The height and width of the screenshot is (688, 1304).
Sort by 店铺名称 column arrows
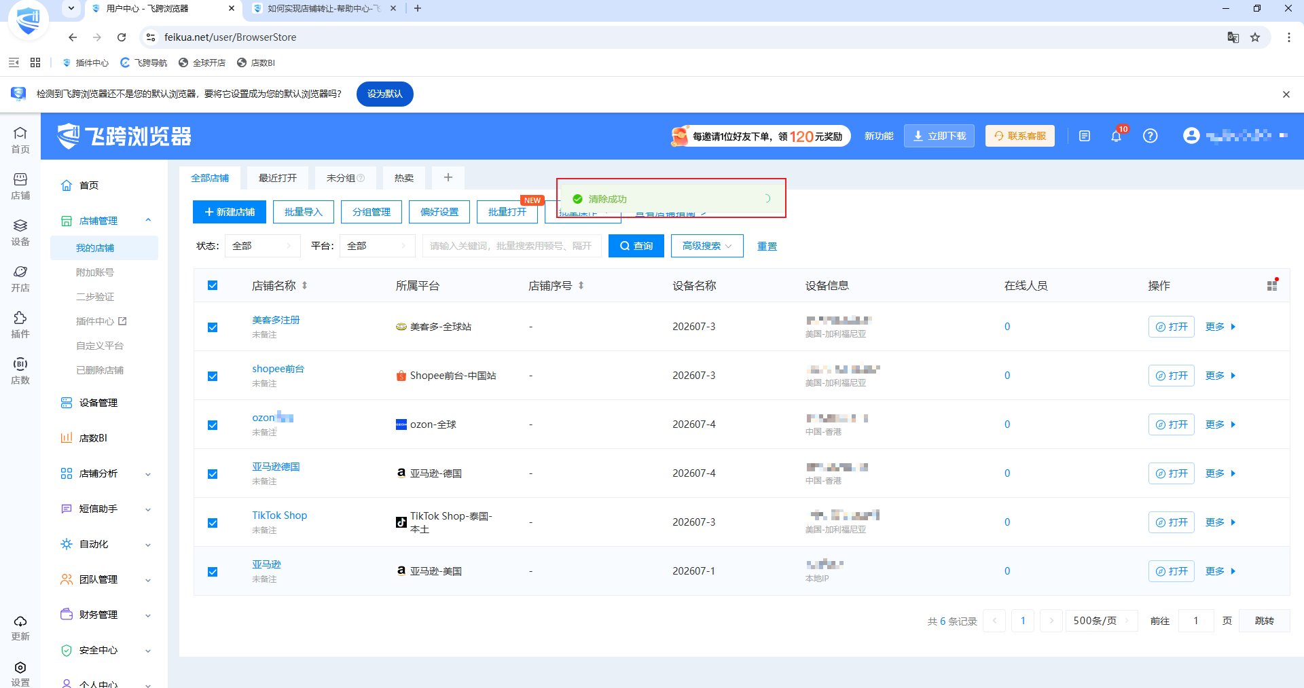coord(305,286)
